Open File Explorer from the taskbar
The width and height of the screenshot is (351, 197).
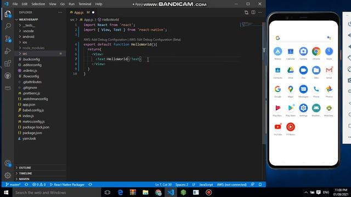coord(145,192)
